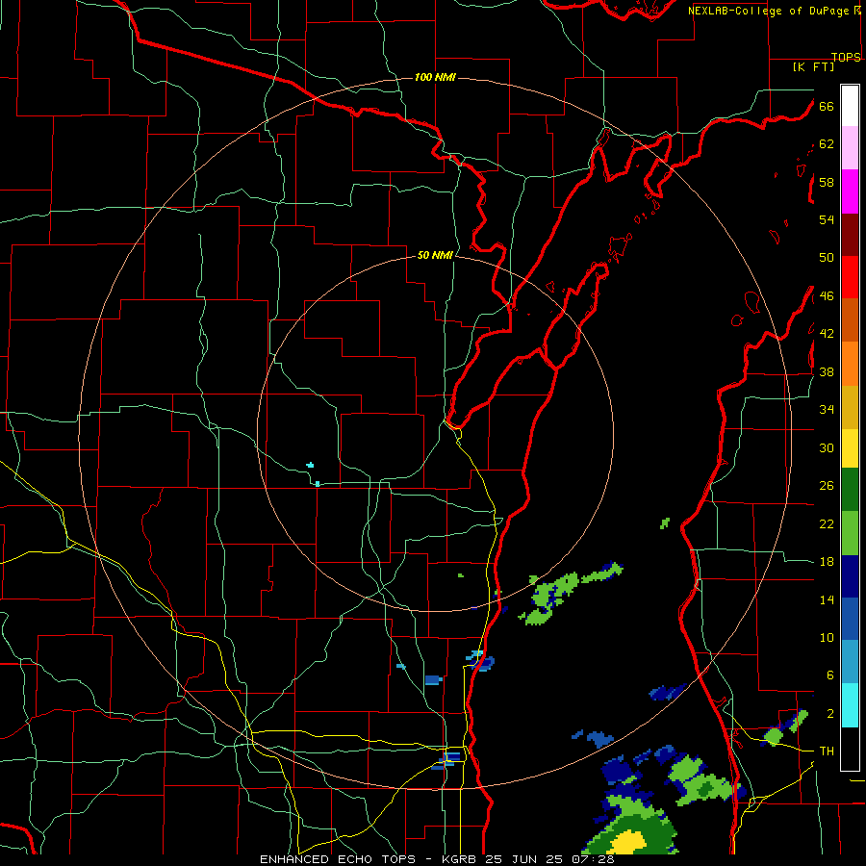Click the 66 legend value
This screenshot has height=866, width=866.
[x=827, y=106]
